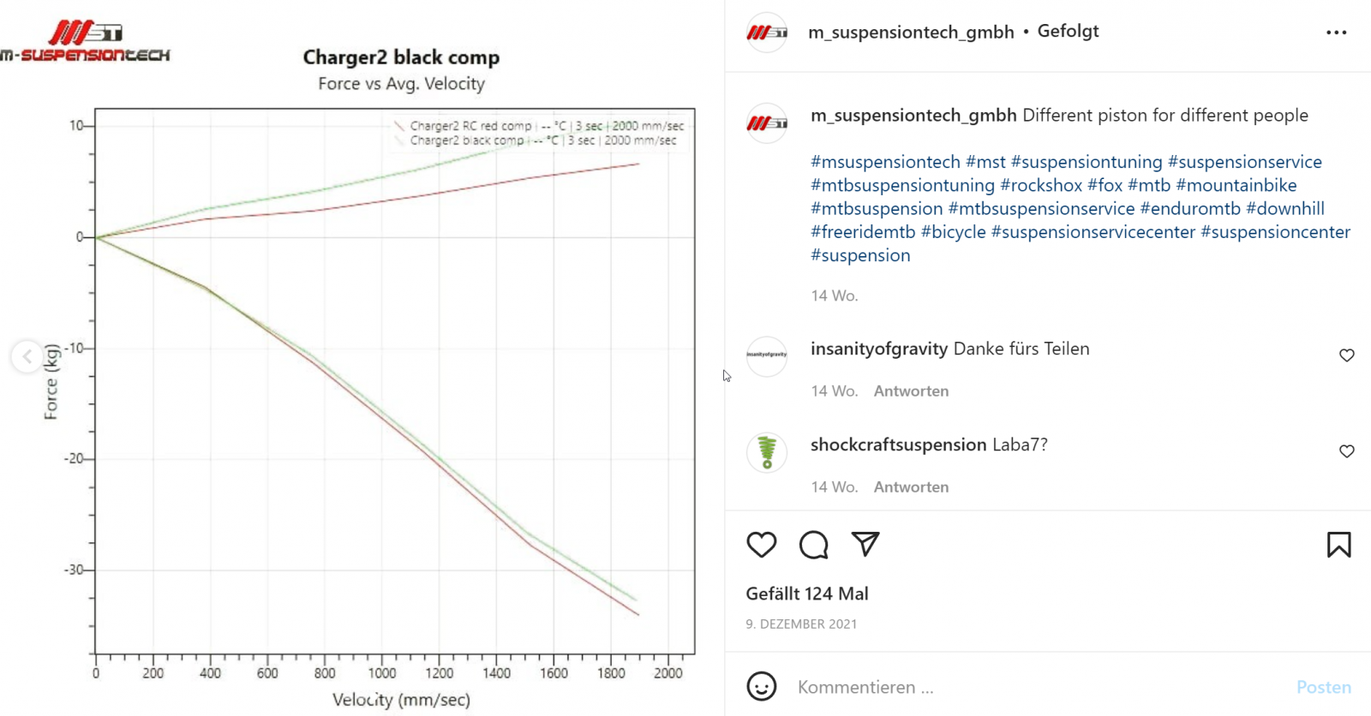Open the comment bubble icon
1371x716 pixels.
click(x=813, y=545)
